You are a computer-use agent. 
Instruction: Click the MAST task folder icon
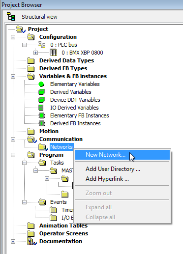(54, 170)
